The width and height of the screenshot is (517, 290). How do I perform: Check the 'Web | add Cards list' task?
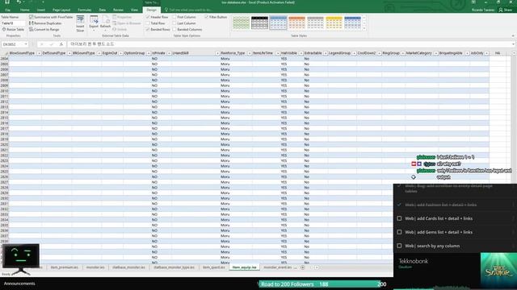click(x=399, y=218)
